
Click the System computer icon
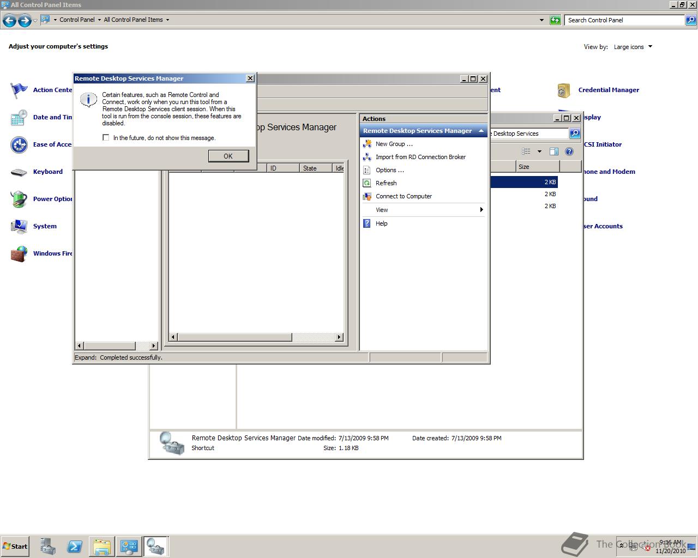click(x=19, y=226)
